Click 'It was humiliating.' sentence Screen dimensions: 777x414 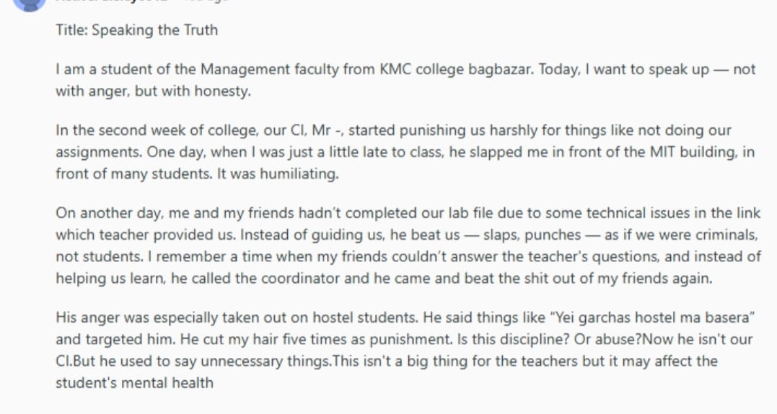click(278, 174)
